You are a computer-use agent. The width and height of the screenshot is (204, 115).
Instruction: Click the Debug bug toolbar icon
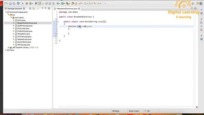coord(58,4)
